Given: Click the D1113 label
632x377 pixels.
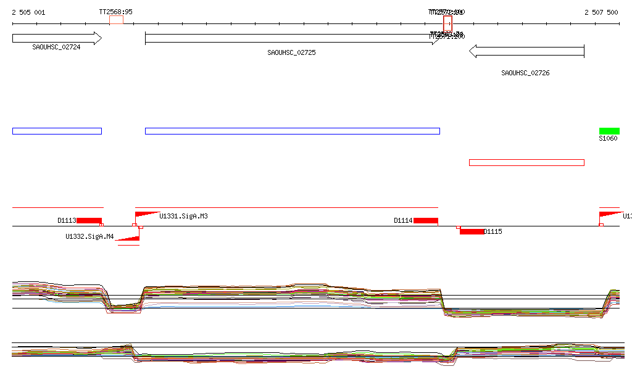Looking at the screenshot, I should pyautogui.click(x=67, y=220).
